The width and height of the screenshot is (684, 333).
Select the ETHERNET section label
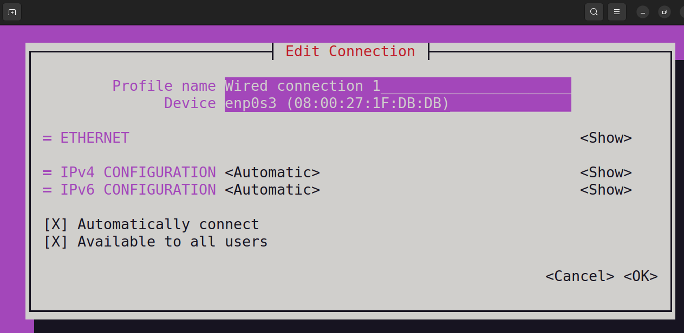pyautogui.click(x=95, y=138)
